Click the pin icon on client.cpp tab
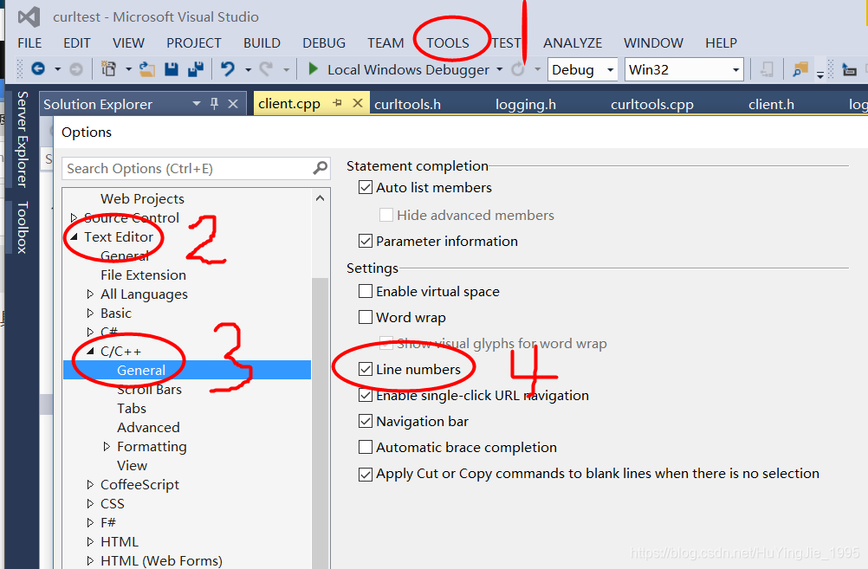 [x=337, y=103]
